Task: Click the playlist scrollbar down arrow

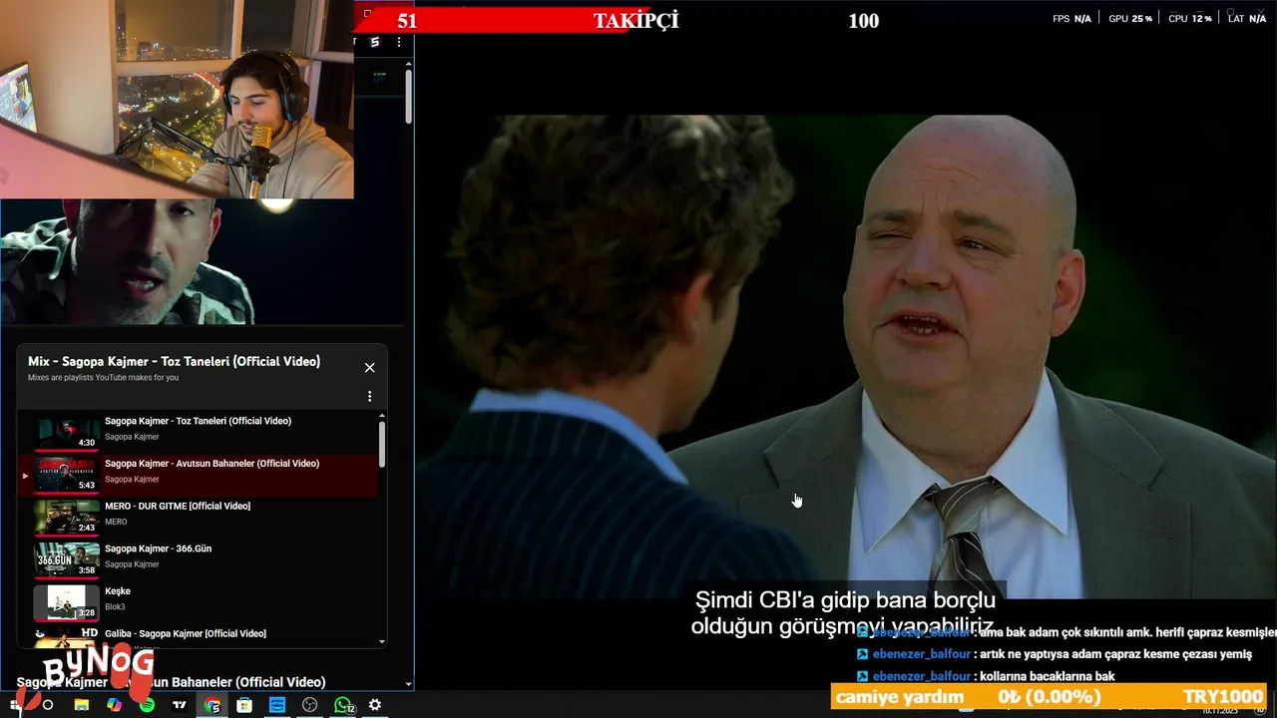Action: [x=382, y=642]
